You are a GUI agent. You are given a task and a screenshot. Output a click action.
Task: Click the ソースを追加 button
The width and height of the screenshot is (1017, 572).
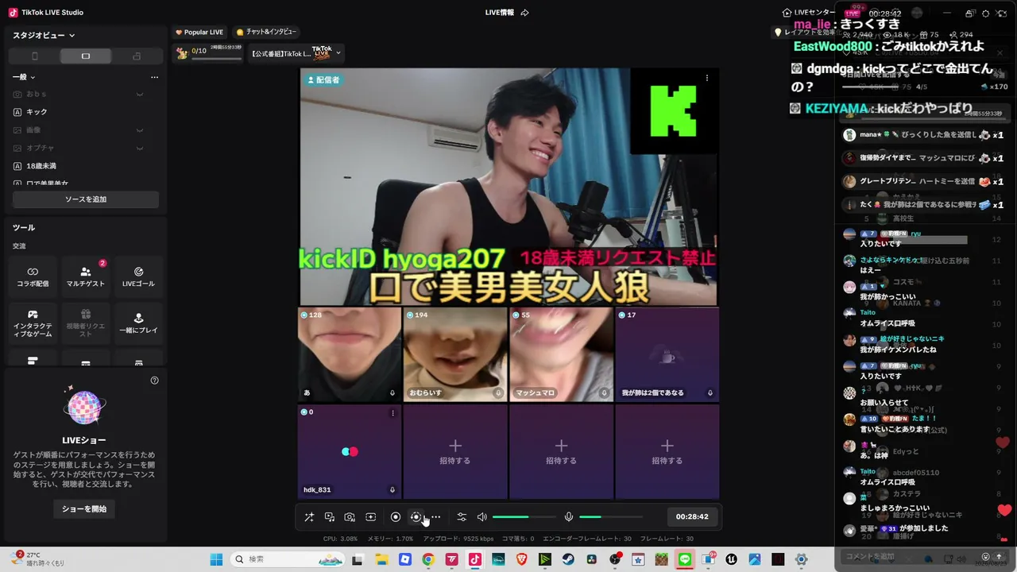(86, 199)
